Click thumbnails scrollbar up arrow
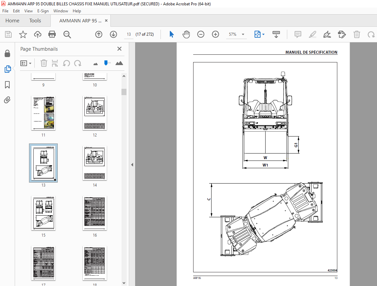377x286 pixels. 124,76
